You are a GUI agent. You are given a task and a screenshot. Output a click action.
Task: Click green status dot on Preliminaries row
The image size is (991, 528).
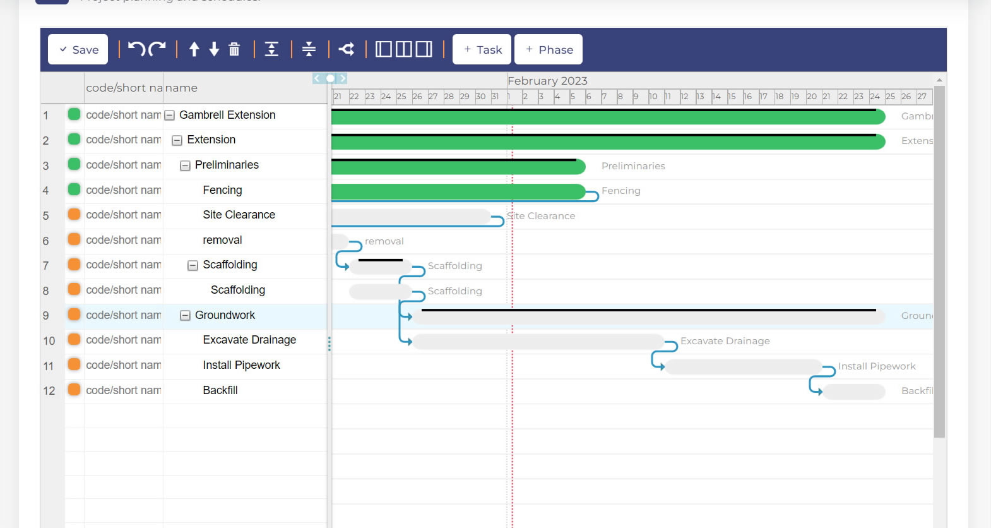[x=74, y=164]
